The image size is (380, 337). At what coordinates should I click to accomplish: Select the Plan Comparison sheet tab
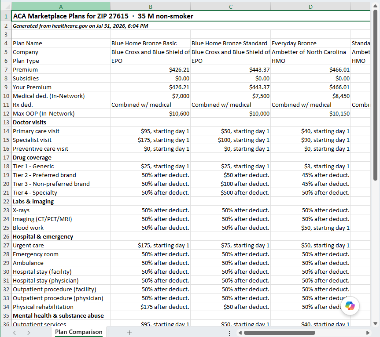[x=79, y=332]
